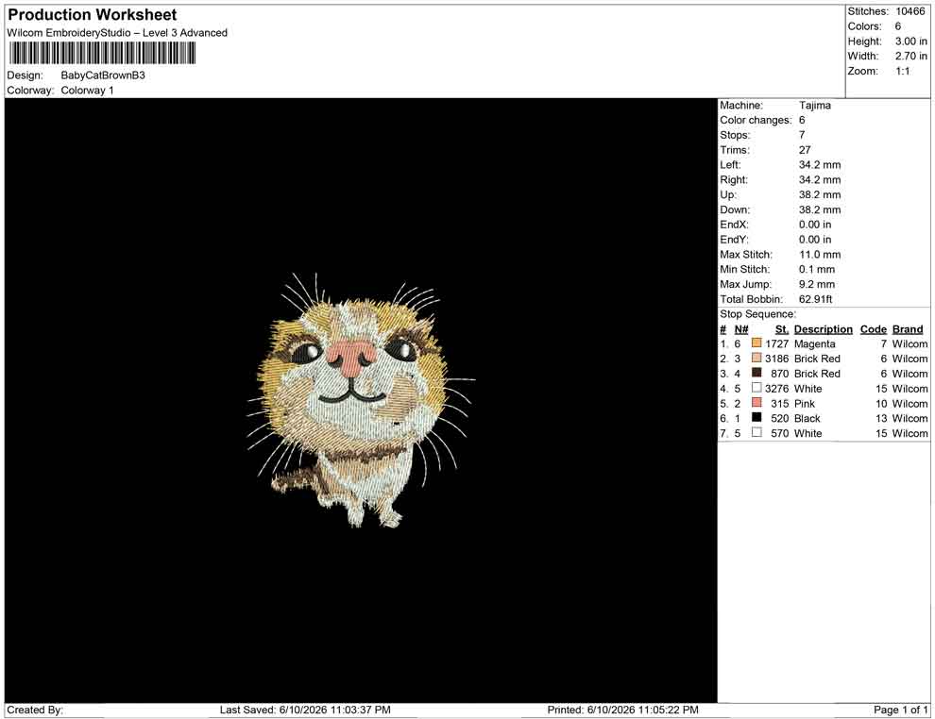
Task: Click the Last Saved timestamp in footer
Action: pyautogui.click(x=305, y=710)
